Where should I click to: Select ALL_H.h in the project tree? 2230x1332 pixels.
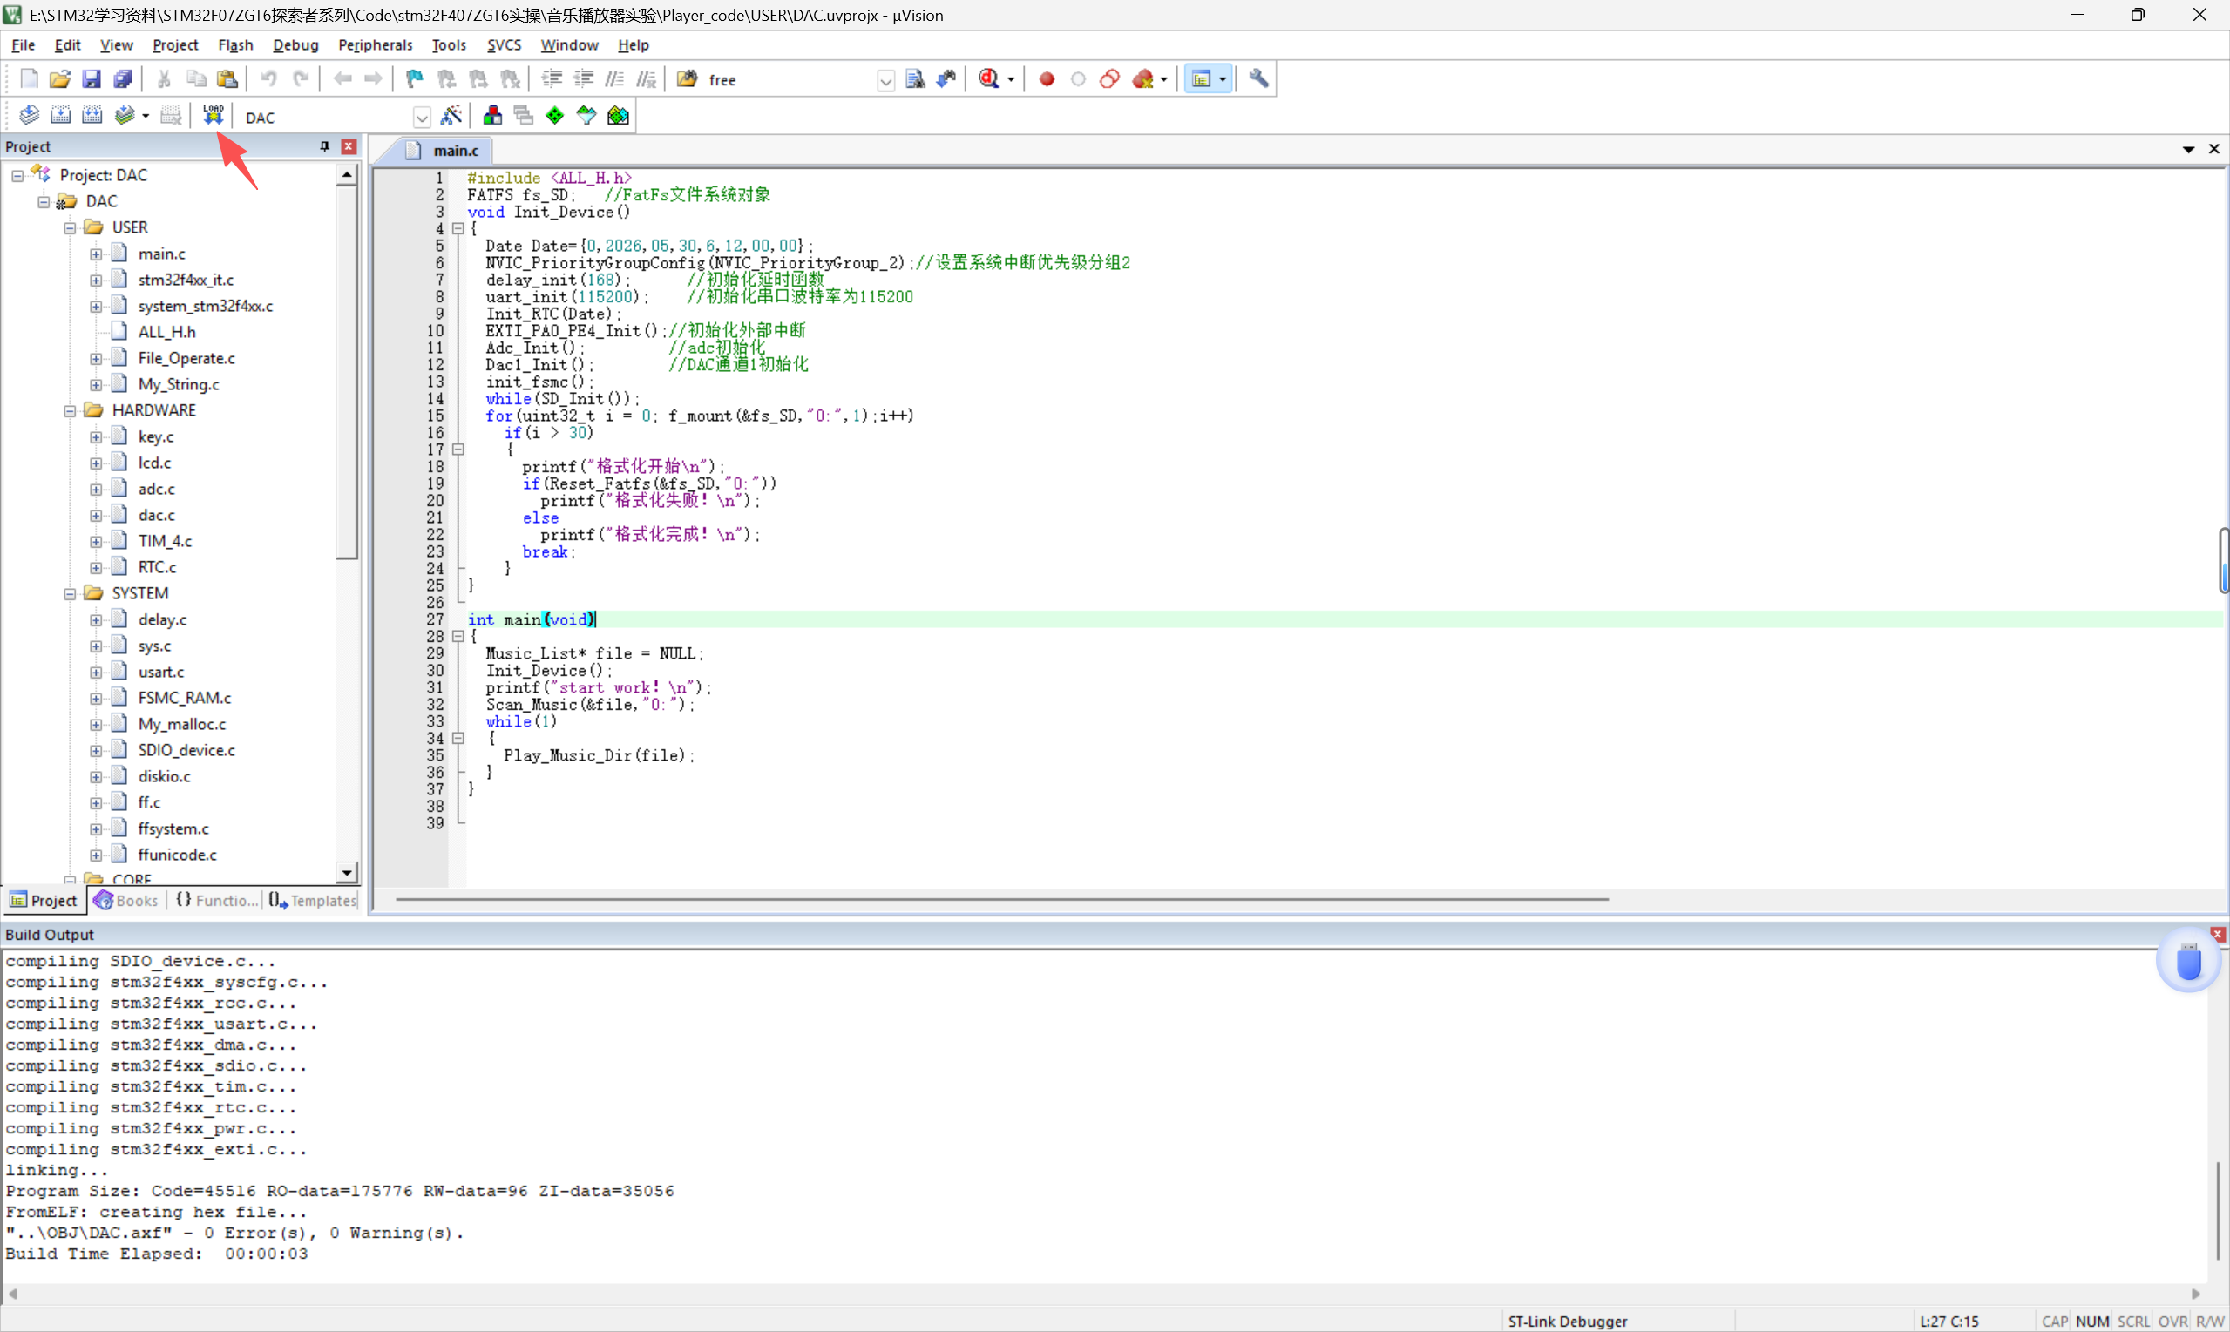[x=167, y=332]
